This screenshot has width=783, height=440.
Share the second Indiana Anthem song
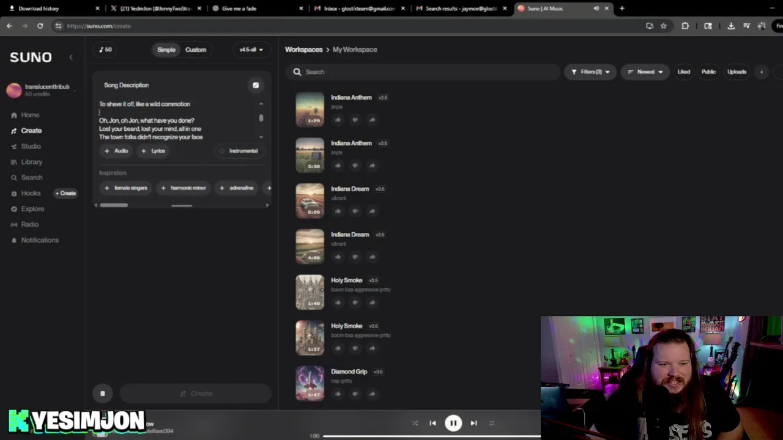click(x=372, y=166)
